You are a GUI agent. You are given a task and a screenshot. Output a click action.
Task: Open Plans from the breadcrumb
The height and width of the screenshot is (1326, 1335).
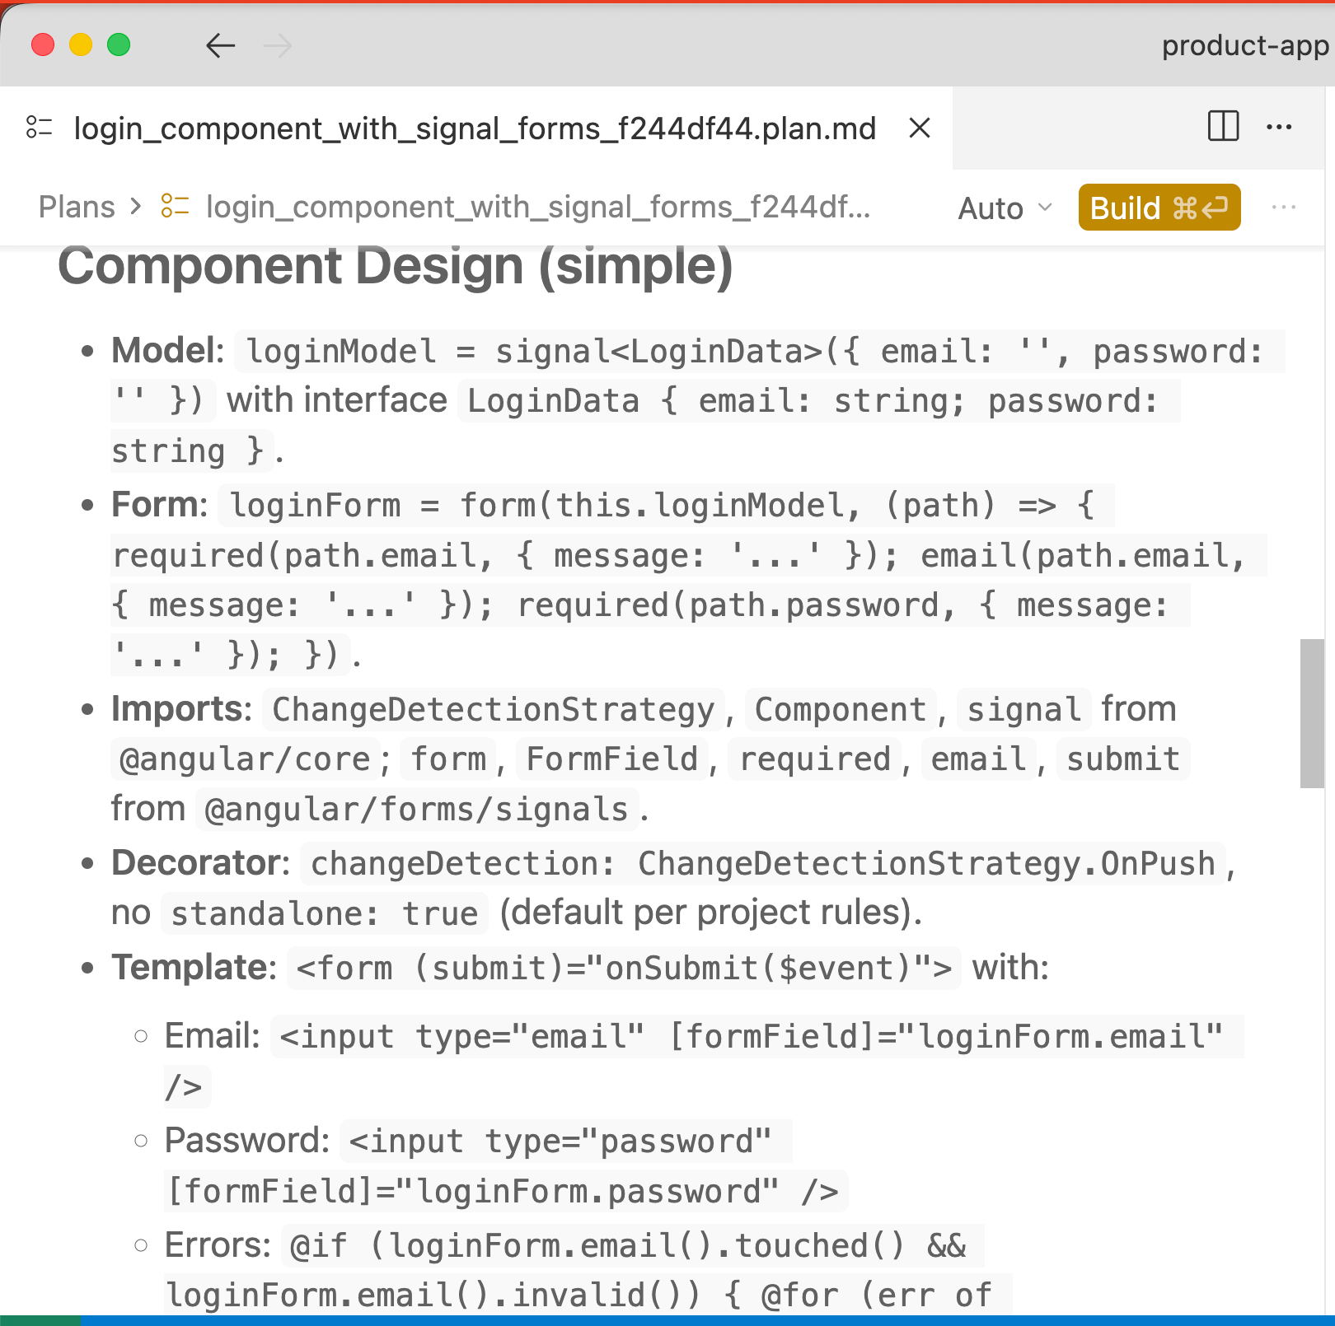tap(77, 207)
